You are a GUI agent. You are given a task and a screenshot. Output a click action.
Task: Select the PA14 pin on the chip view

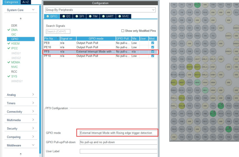189,82
